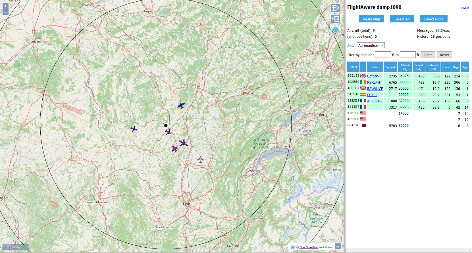The image size is (472, 253).
Task: Open the OpenStreetMap attribution link
Action: (309, 247)
